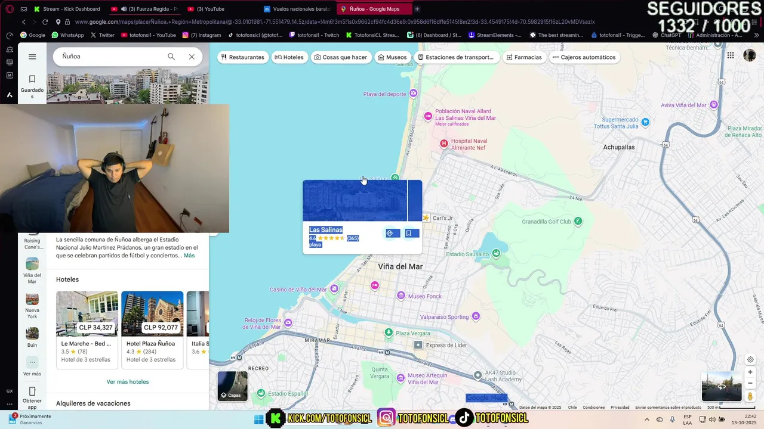
Task: Open the (7) Instagram bookmark
Action: [x=202, y=35]
